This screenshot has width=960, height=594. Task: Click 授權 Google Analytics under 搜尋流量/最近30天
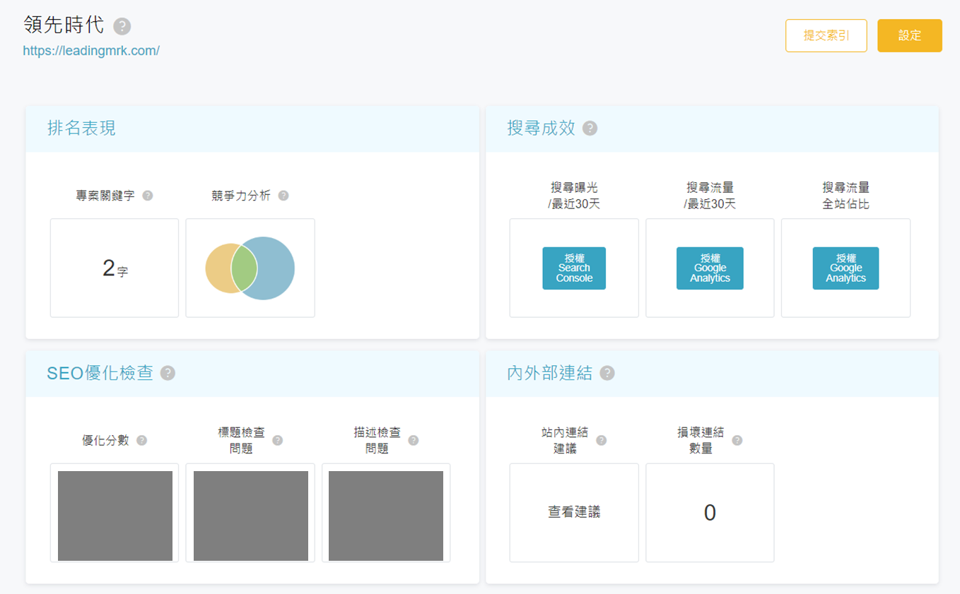click(x=710, y=268)
